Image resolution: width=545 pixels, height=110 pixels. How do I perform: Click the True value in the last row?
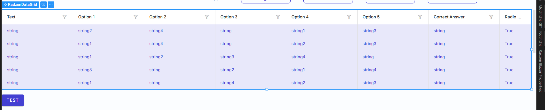(509, 83)
